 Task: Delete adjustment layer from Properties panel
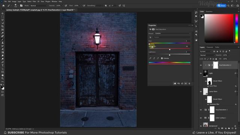(x=189, y=84)
